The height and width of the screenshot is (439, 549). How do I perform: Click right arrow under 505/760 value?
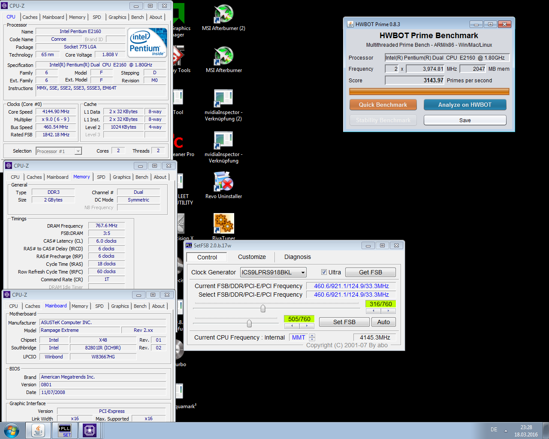(307, 326)
